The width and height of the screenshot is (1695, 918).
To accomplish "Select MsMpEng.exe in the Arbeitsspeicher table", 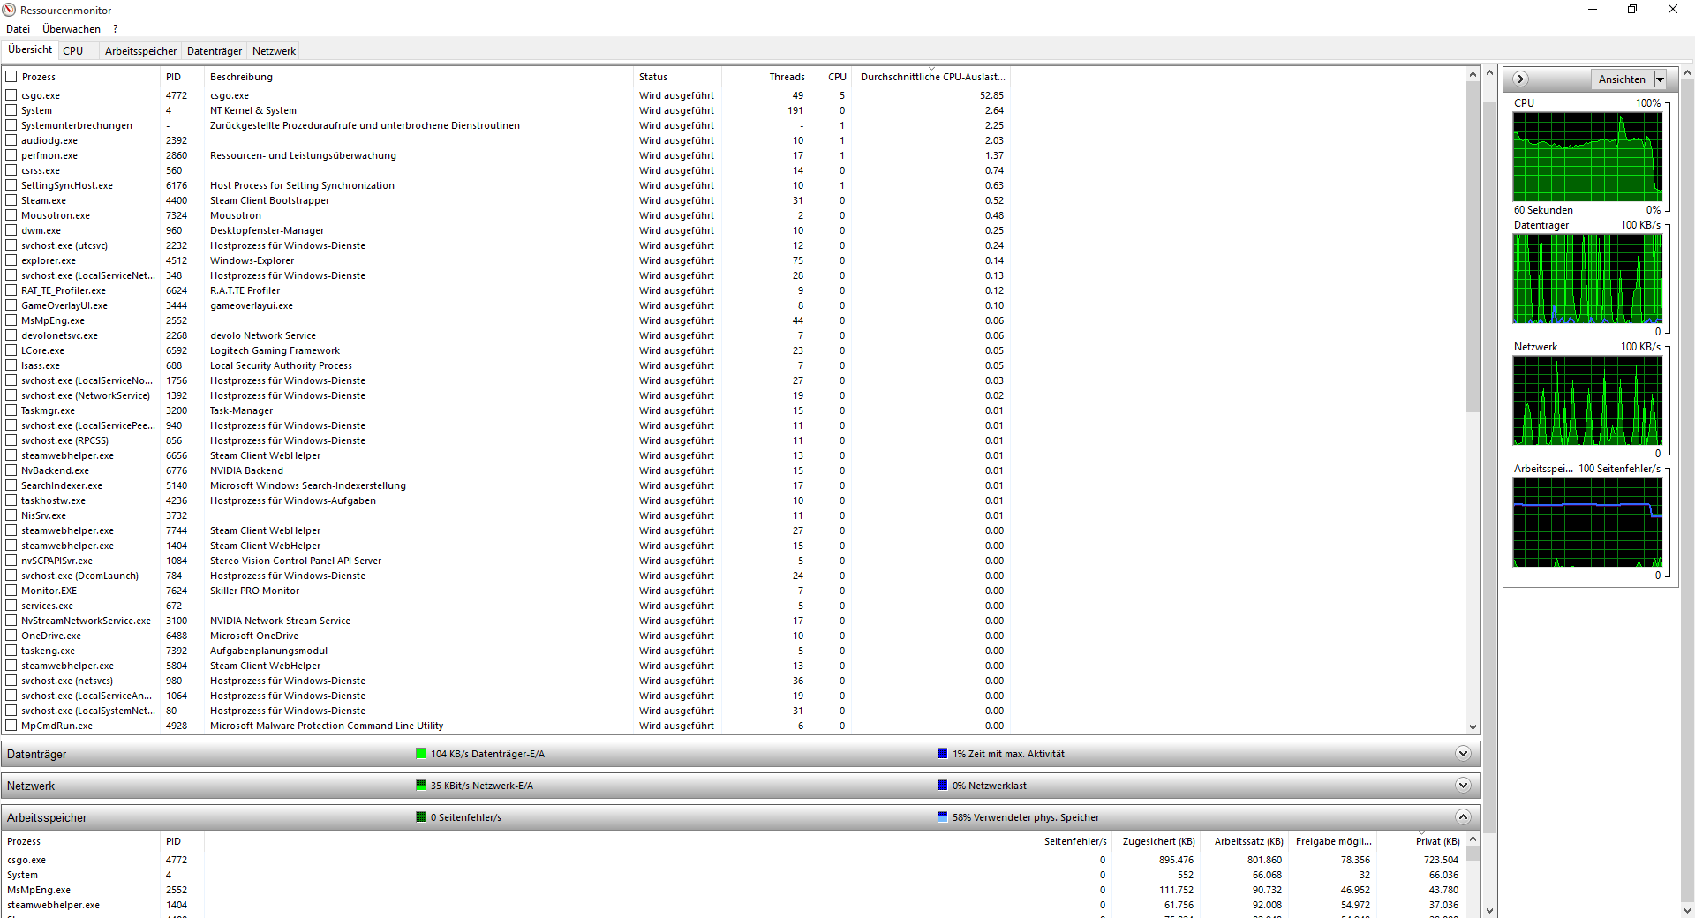I will tap(734, 890).
